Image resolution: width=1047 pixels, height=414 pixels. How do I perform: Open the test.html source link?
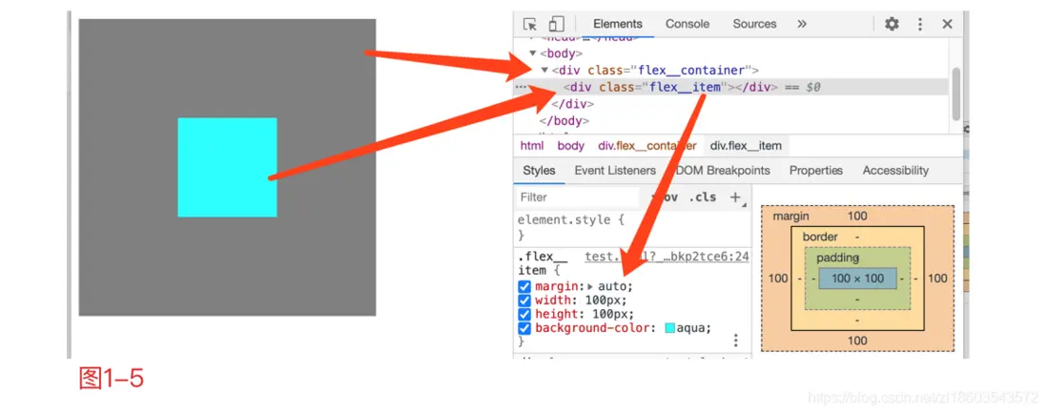[667, 258]
